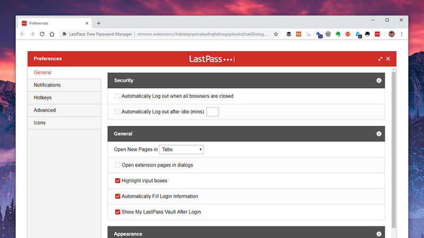
Task: Click the black round face extension icon
Action: 367,34
